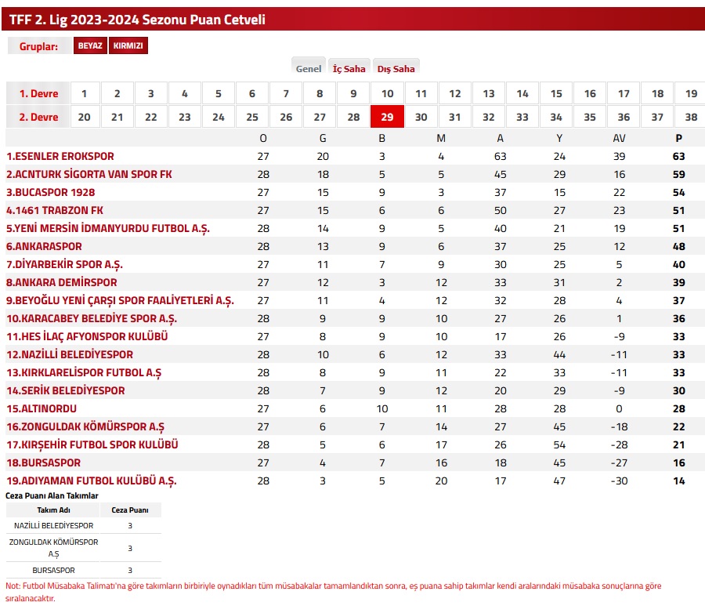Select week 16 in 1. Devre

coord(590,93)
